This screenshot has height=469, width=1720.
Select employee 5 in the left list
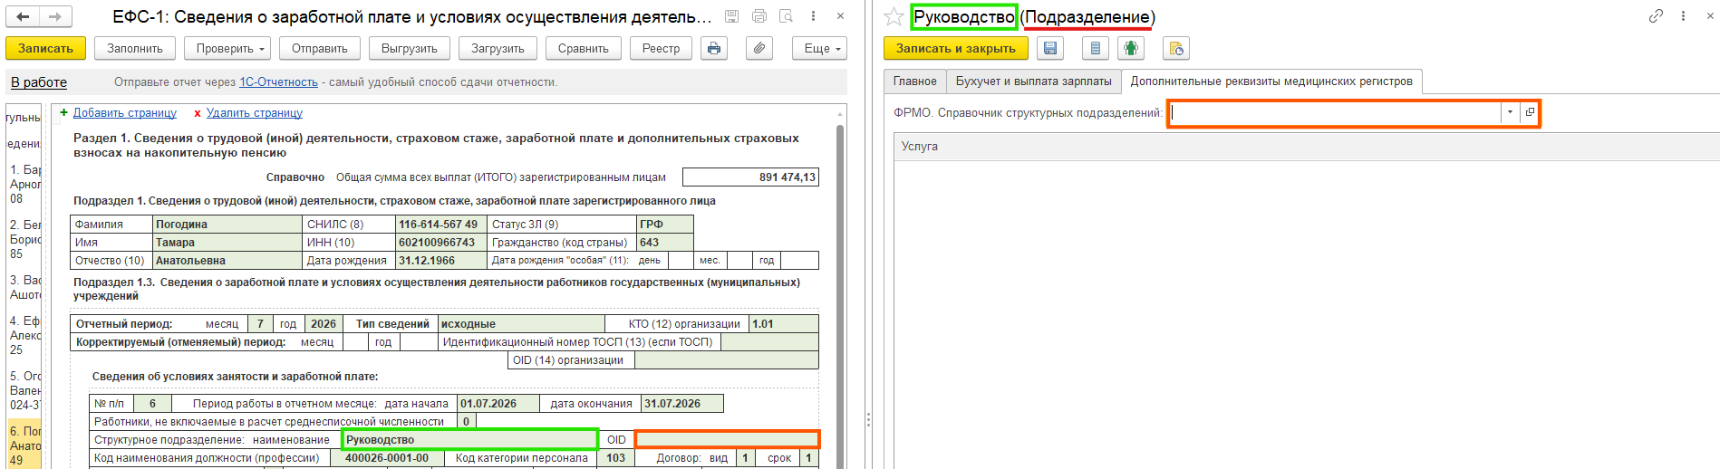pos(24,390)
